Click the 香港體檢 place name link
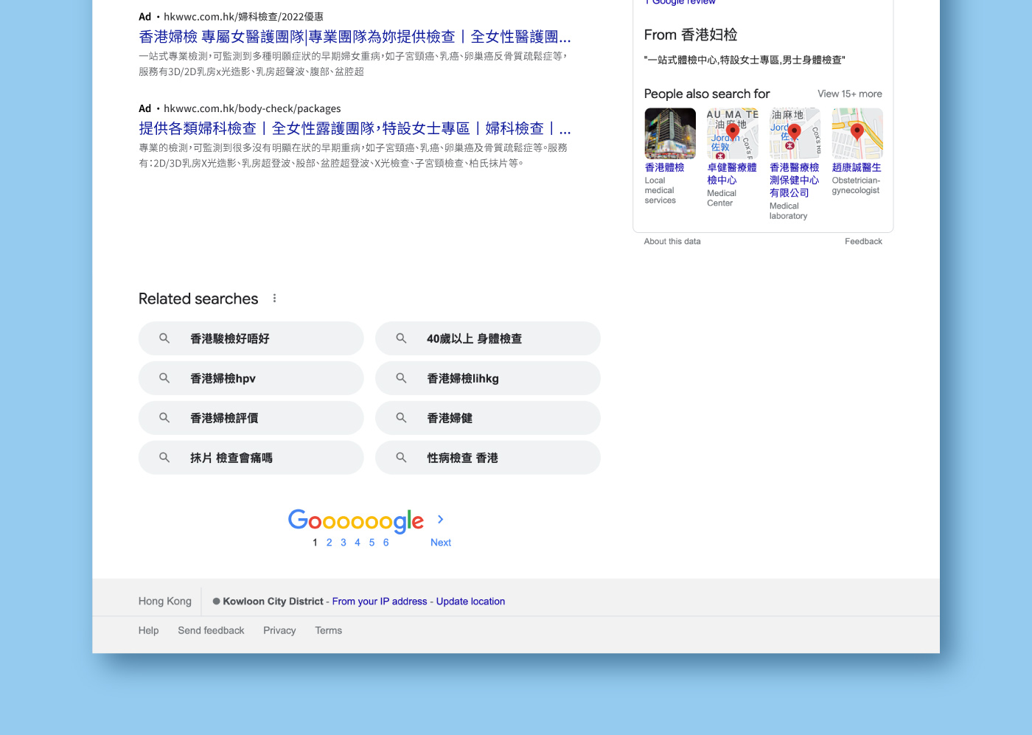This screenshot has width=1032, height=735. point(664,167)
